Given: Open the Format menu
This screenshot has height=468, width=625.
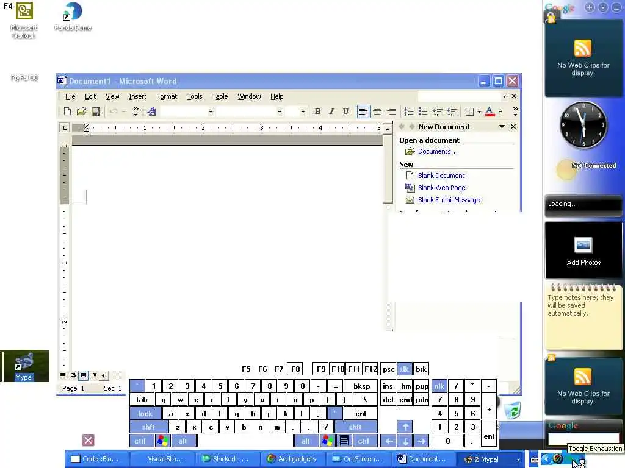Looking at the screenshot, I should (x=167, y=96).
